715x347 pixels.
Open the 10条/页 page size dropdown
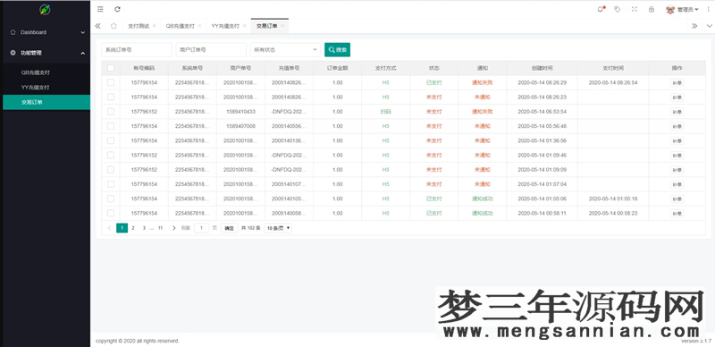click(x=278, y=228)
